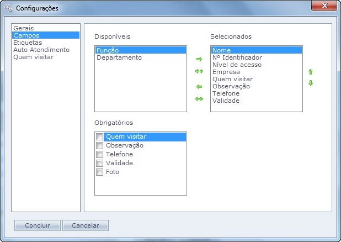Click the Configurações gear icon in title bar
The width and height of the screenshot is (341, 242).
(x=8, y=8)
